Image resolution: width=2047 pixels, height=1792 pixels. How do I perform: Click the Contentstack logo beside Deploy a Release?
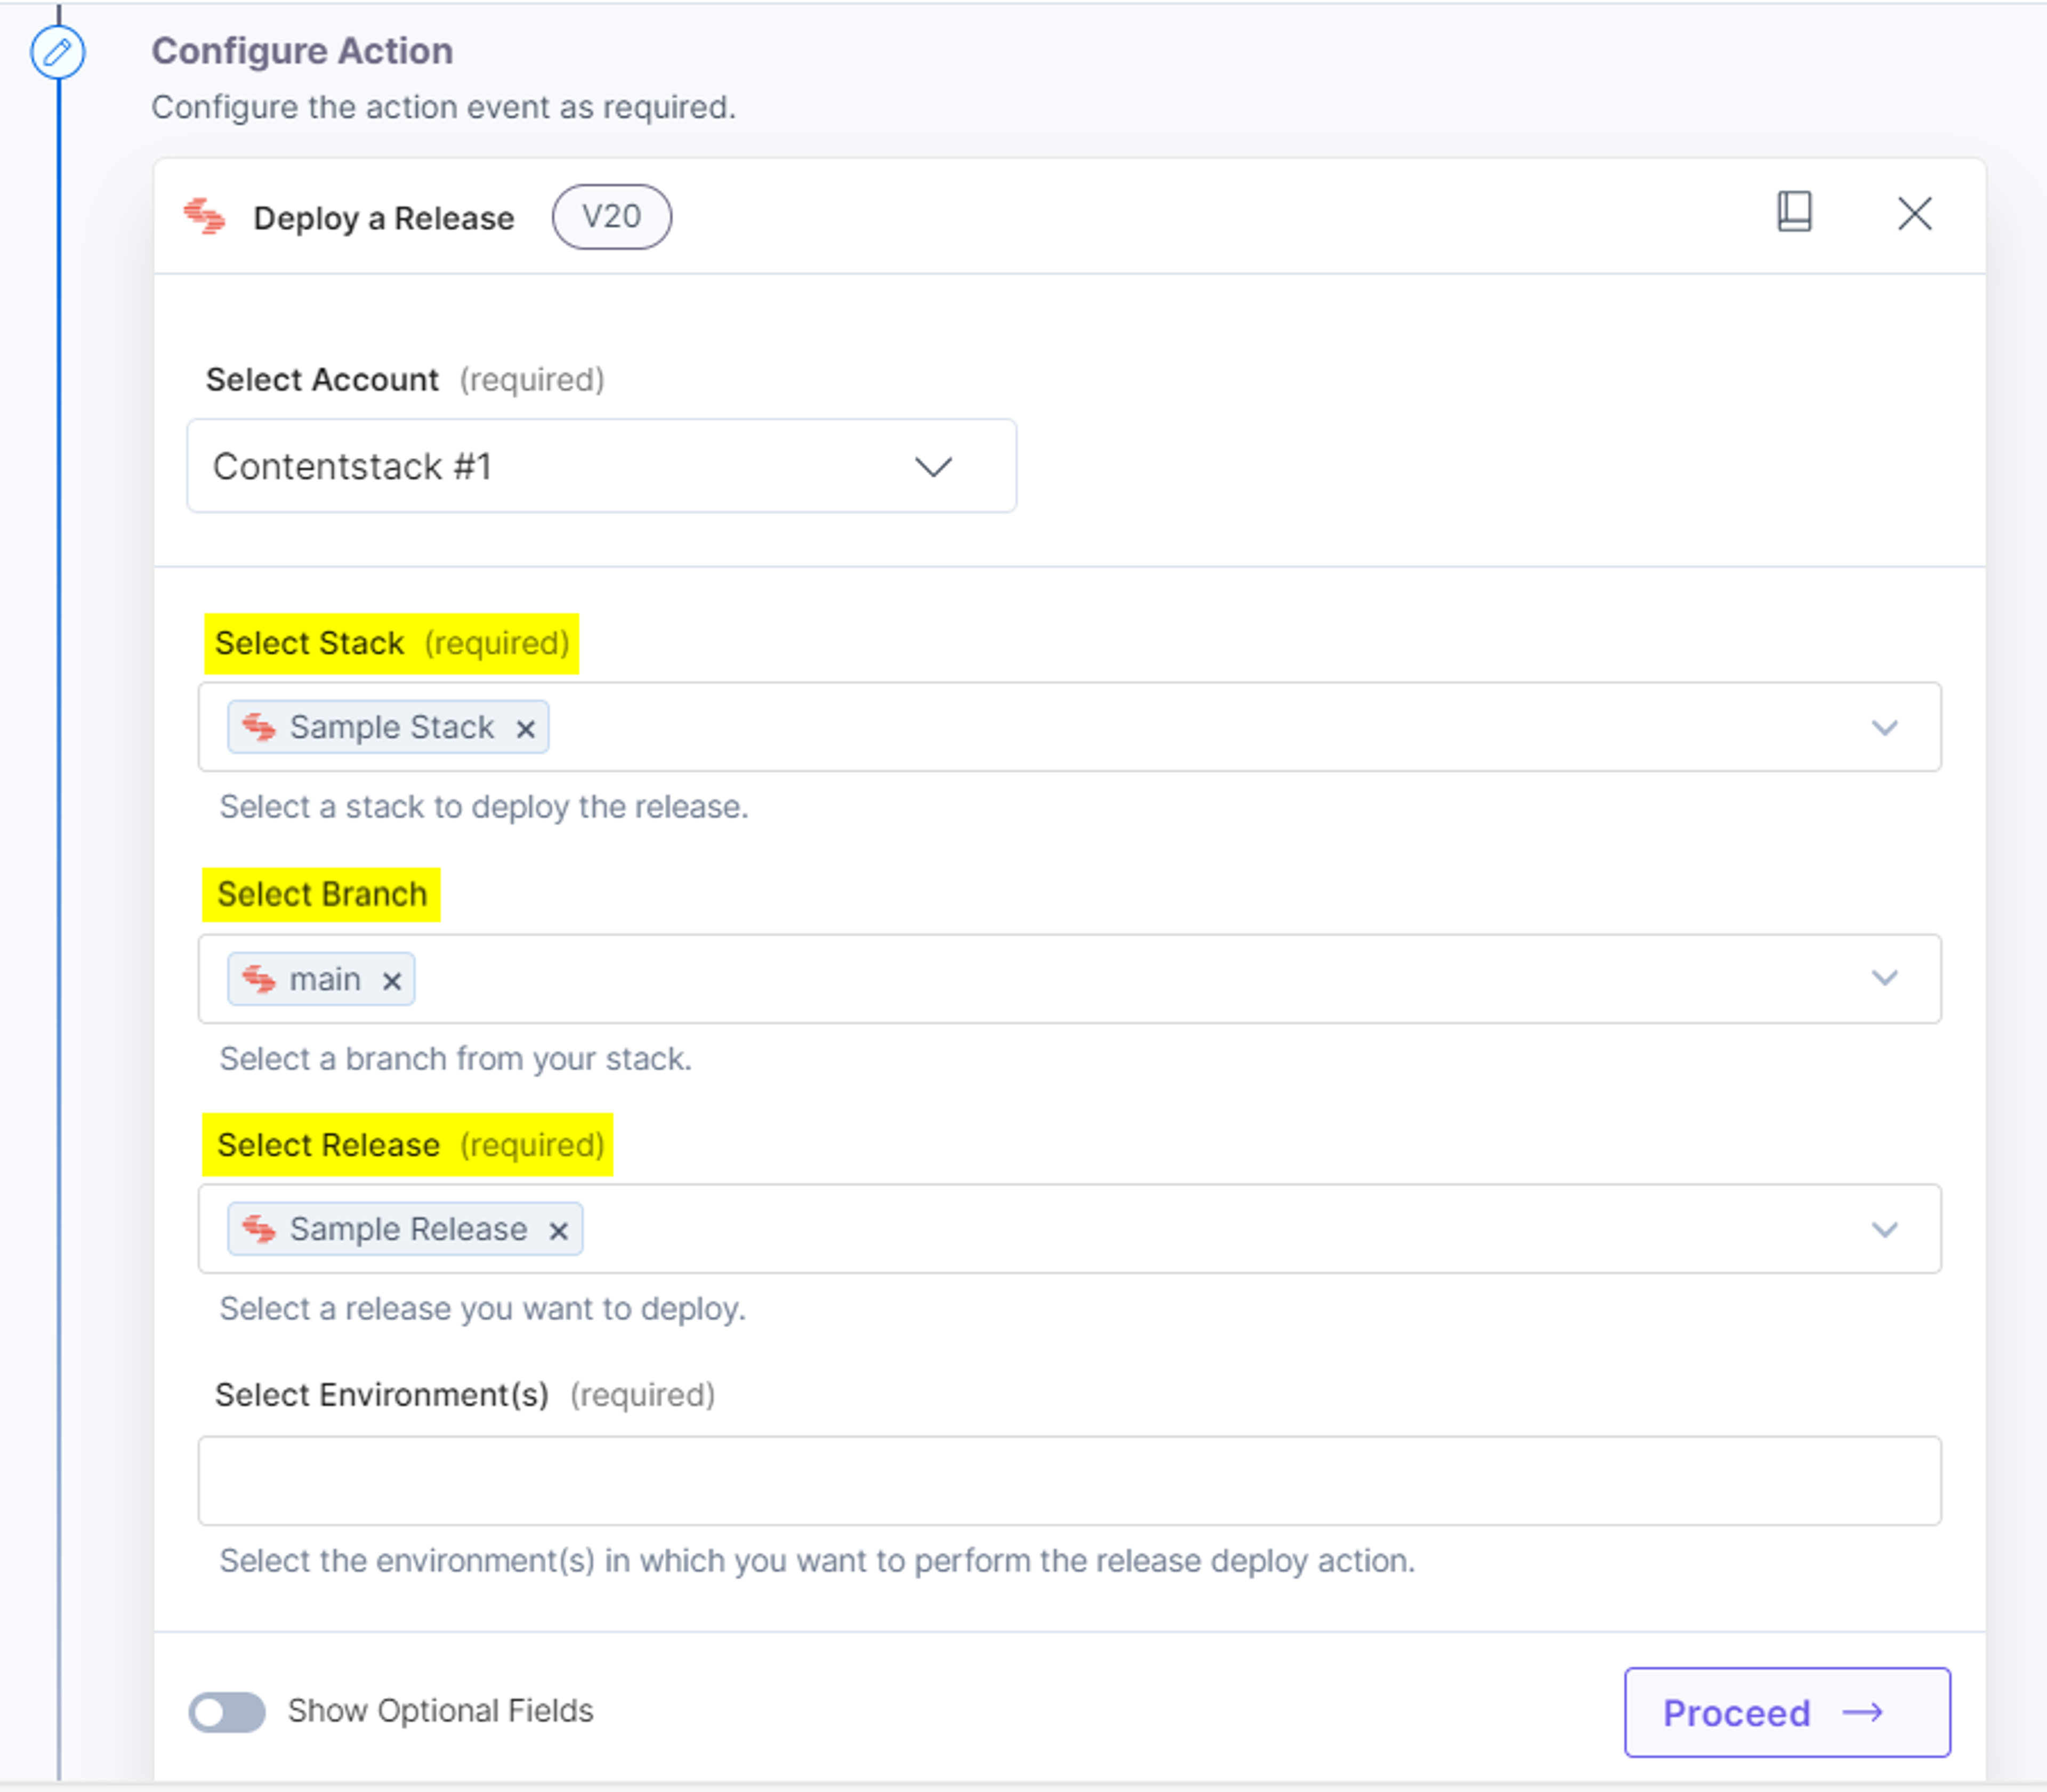point(205,216)
